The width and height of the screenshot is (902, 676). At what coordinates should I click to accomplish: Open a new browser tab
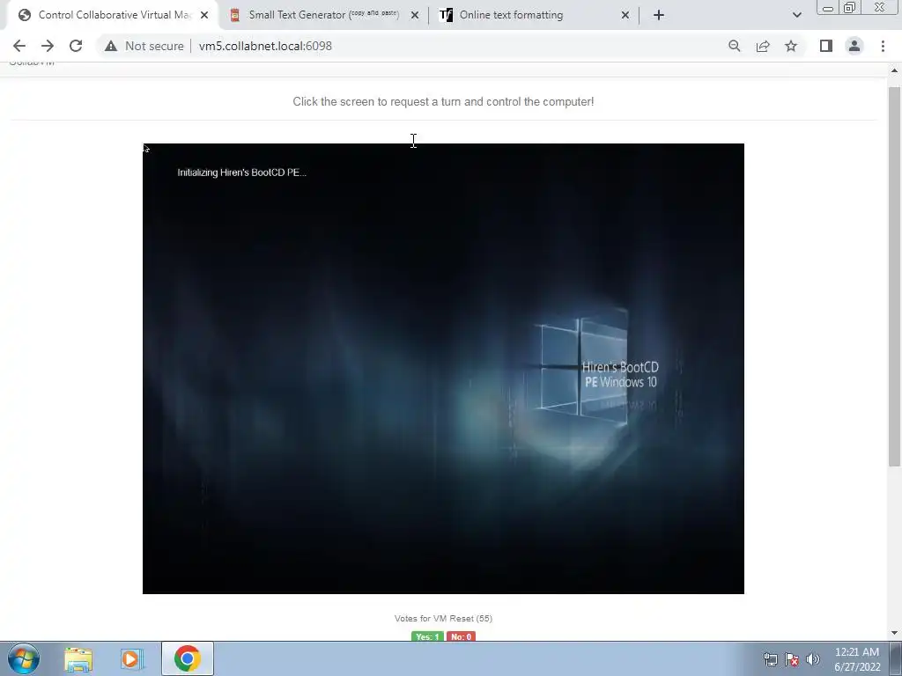point(659,15)
